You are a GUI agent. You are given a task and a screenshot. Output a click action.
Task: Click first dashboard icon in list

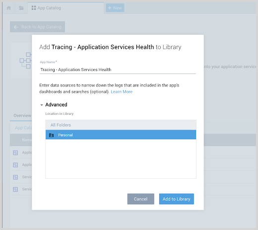pyautogui.click(x=15, y=153)
